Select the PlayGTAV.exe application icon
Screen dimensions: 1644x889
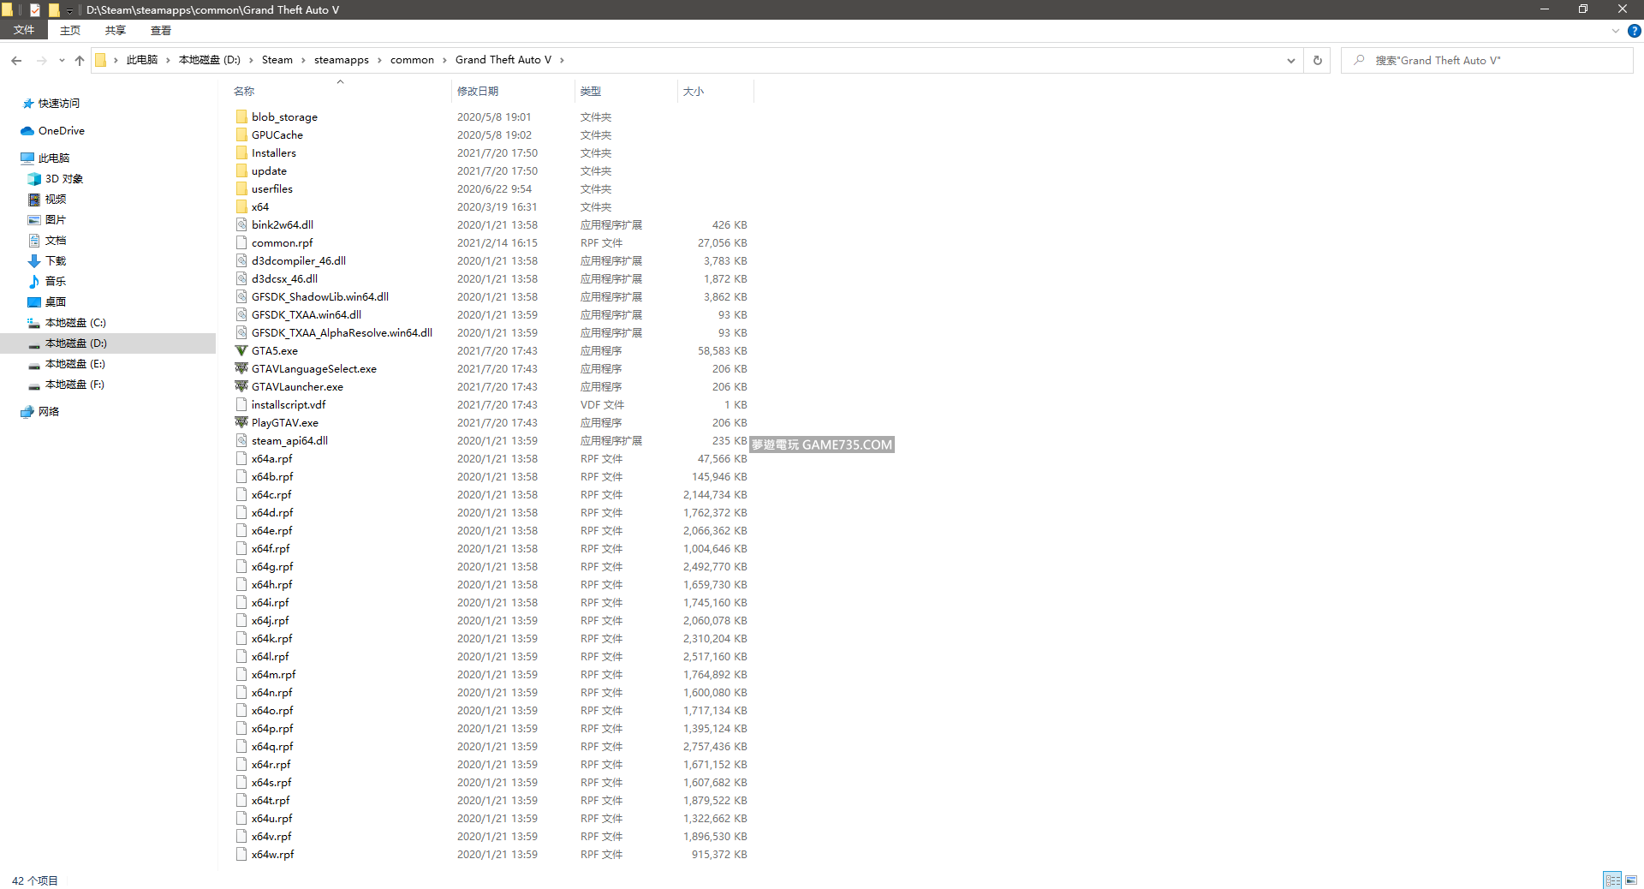point(241,423)
